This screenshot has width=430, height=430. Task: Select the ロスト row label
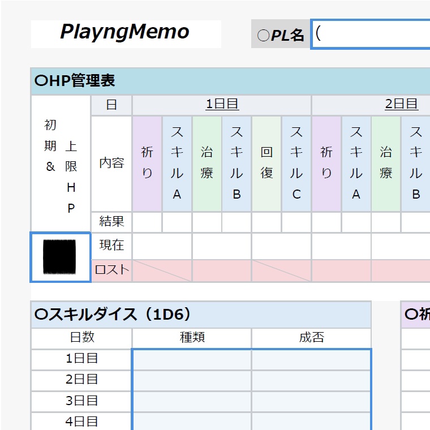click(x=111, y=270)
